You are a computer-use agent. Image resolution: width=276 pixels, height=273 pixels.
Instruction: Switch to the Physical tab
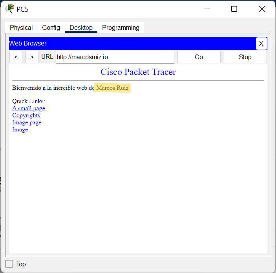21,27
